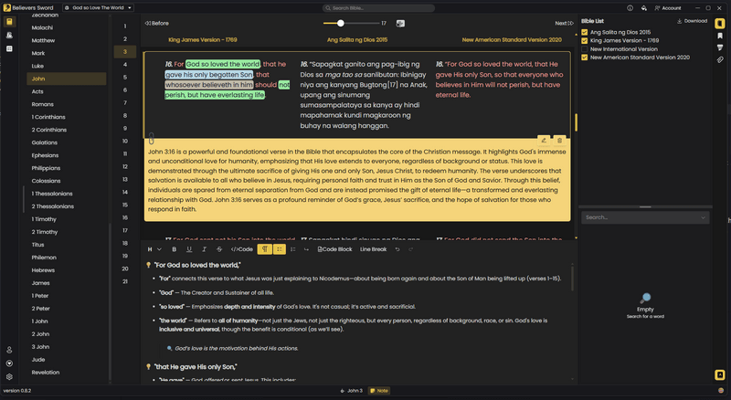Uncheck King James Version - 1769
Viewport: 731px width, 400px height.
point(584,40)
